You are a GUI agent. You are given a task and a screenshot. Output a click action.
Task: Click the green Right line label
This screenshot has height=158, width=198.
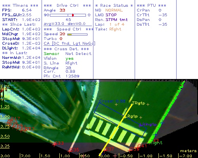[156, 143]
